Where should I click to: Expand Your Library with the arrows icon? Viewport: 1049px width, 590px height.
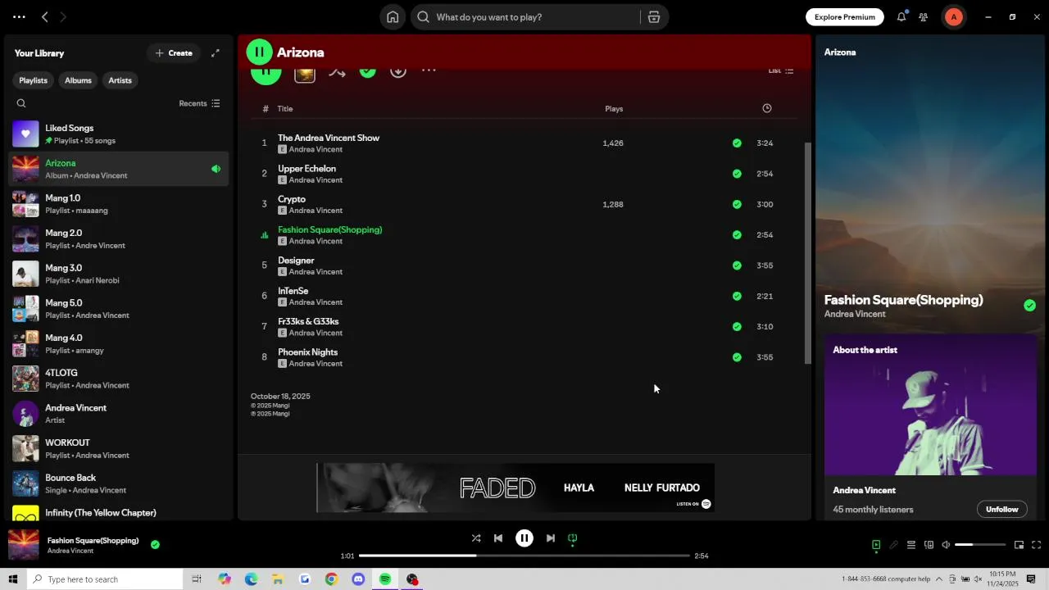tap(216, 53)
